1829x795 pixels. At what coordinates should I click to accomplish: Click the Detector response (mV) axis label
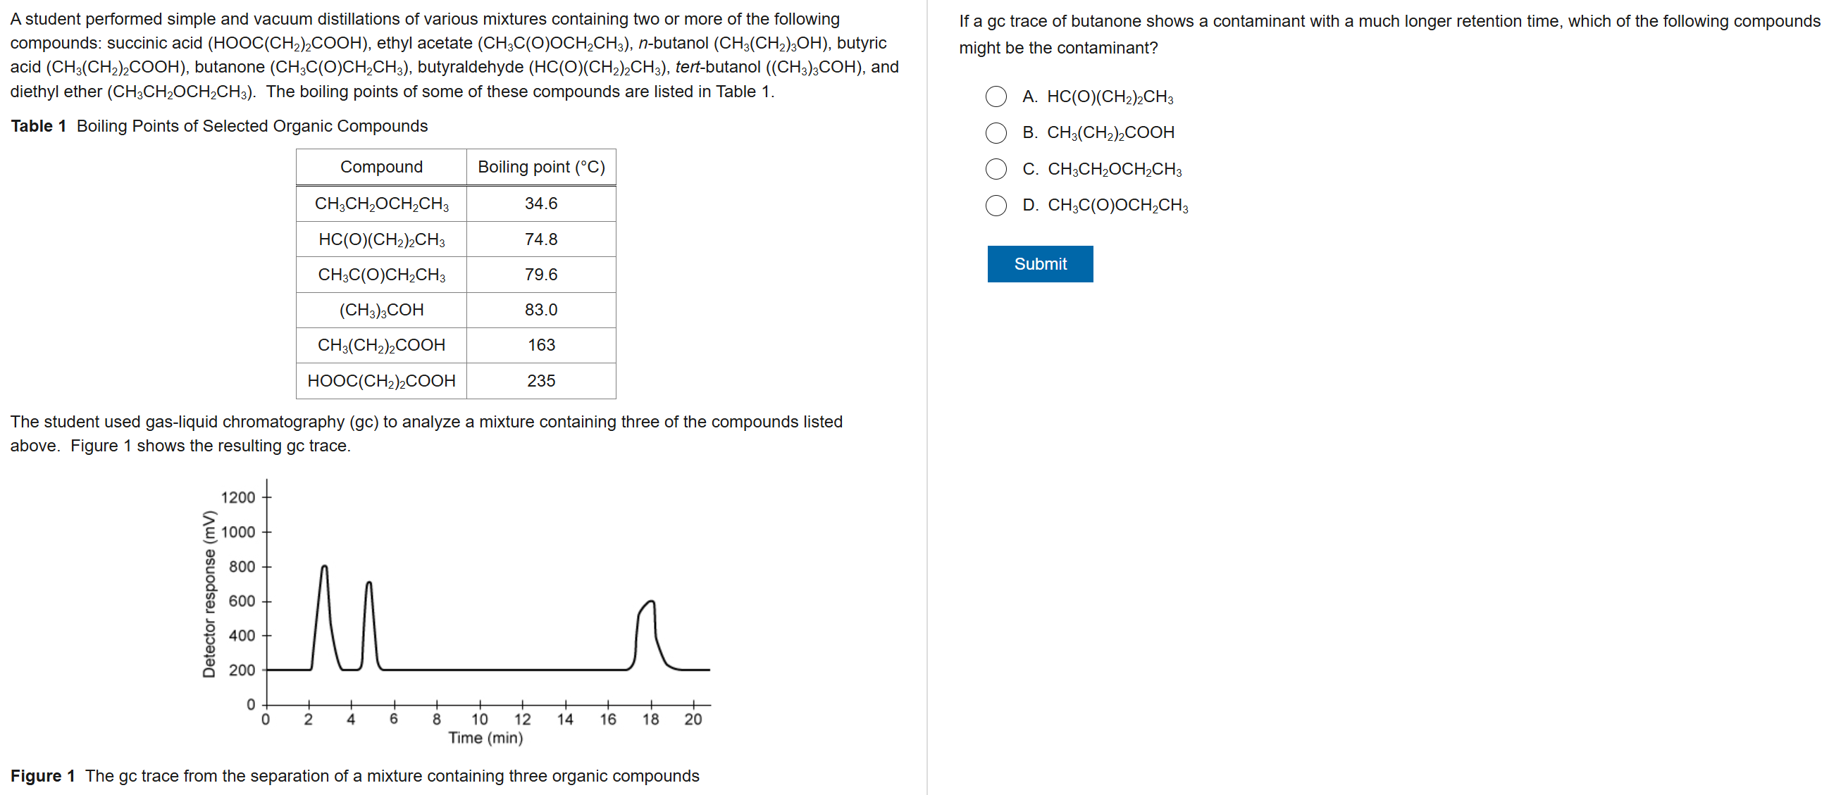coord(209,594)
